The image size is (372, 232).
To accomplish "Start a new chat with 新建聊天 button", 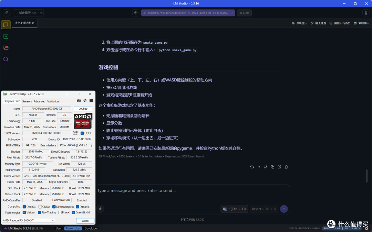I will point(28,13).
